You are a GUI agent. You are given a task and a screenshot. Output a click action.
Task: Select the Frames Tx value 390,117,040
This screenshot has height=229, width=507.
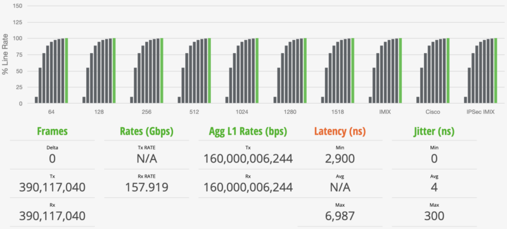(53, 187)
